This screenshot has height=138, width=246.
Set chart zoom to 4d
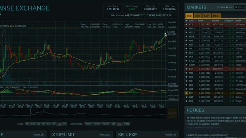(x=43, y=124)
